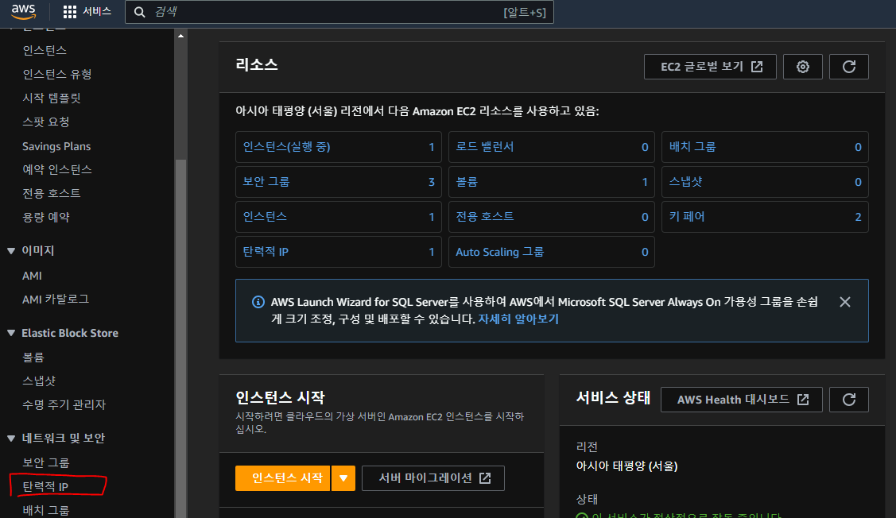This screenshot has width=896, height=518.
Task: Follow the 자세히 알아보기 link
Action: [518, 319]
